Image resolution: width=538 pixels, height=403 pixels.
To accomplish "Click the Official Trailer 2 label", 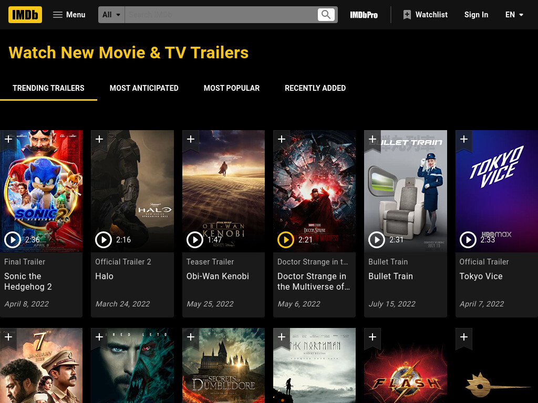I will pos(123,262).
